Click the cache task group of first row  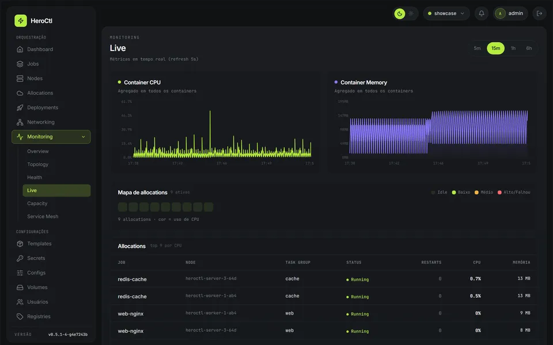[293, 279]
